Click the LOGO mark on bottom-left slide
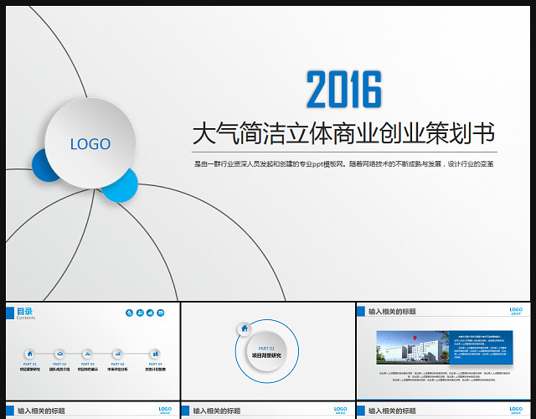This screenshot has width=536, height=419. [x=165, y=410]
